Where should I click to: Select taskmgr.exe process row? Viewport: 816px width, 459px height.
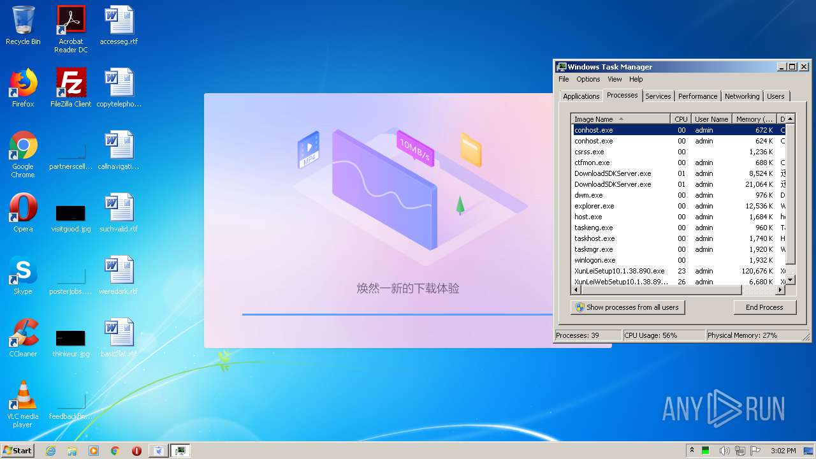point(678,249)
